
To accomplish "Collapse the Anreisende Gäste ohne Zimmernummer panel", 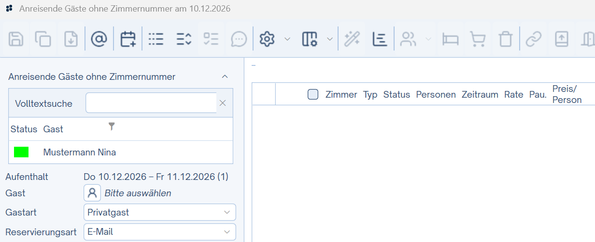I will click(225, 76).
